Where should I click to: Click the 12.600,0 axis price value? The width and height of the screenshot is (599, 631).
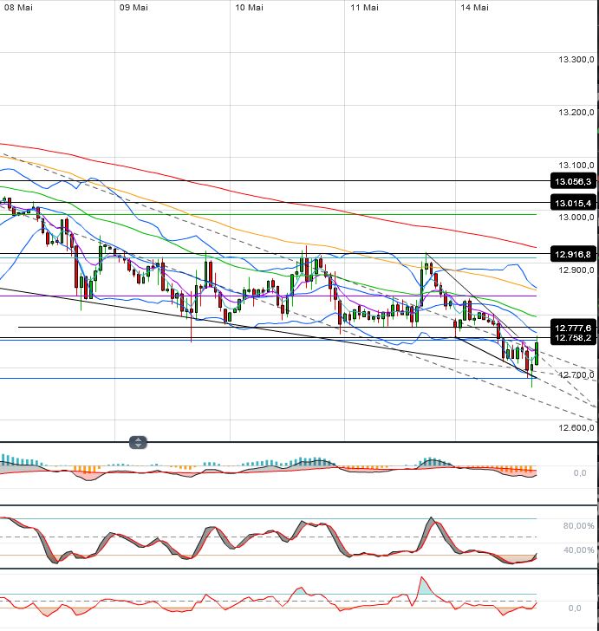(576, 427)
